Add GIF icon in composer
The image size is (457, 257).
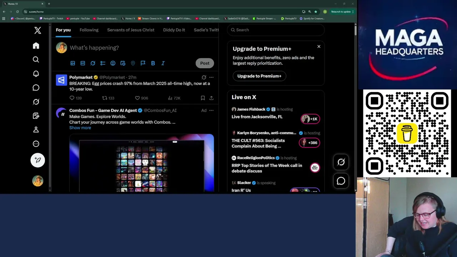[82, 63]
